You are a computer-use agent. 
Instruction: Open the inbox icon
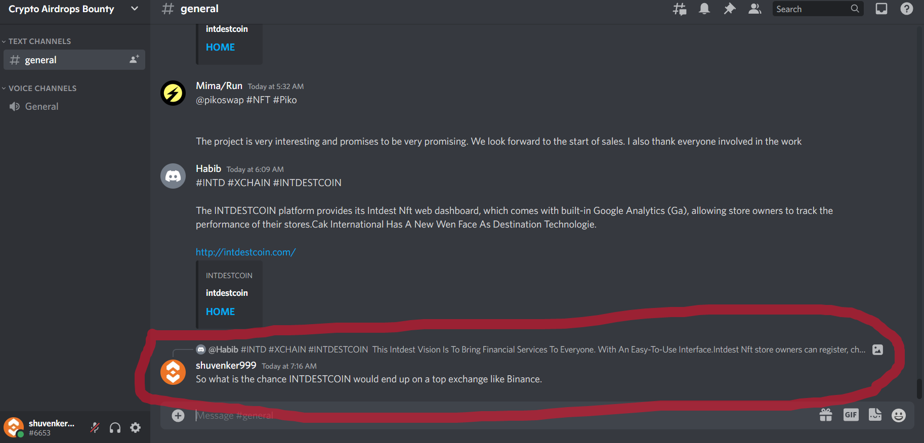point(881,9)
